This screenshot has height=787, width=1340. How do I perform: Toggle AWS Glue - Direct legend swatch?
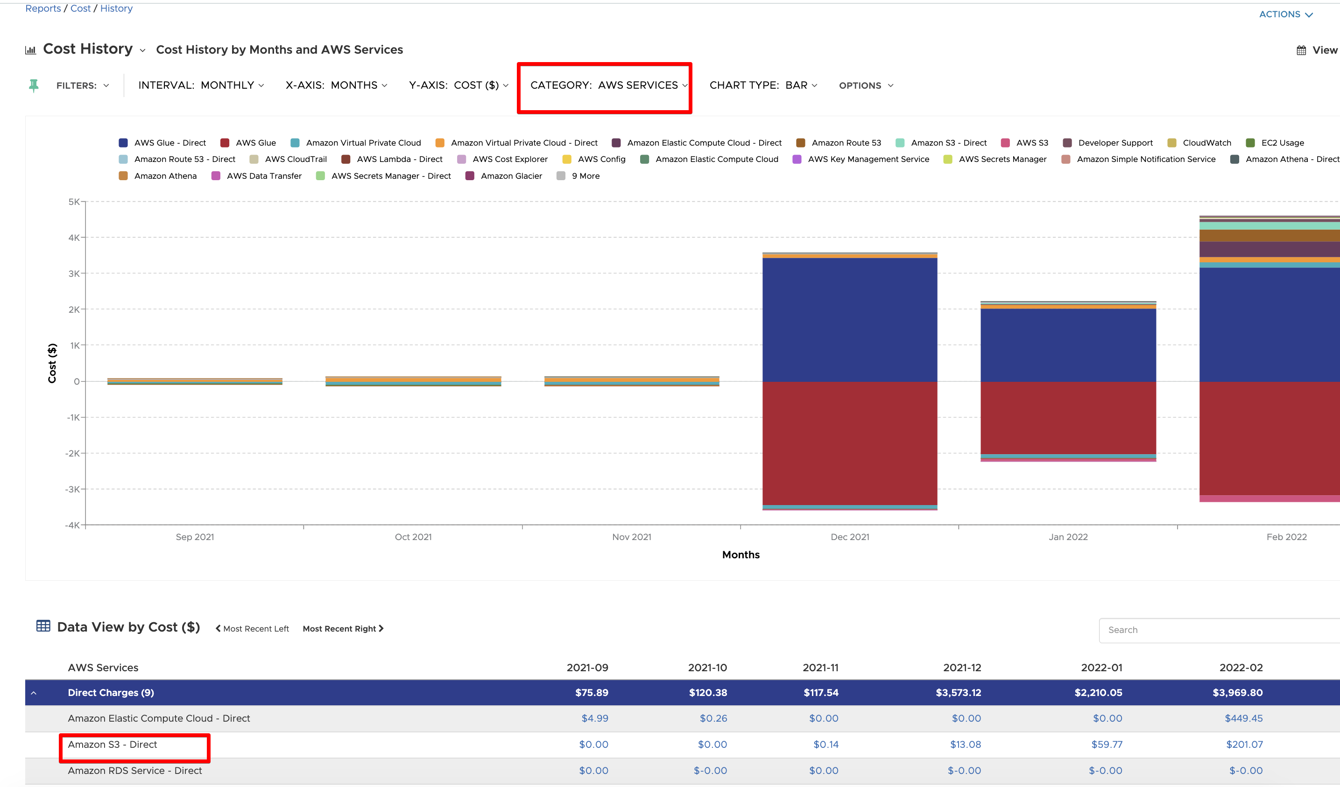click(123, 143)
